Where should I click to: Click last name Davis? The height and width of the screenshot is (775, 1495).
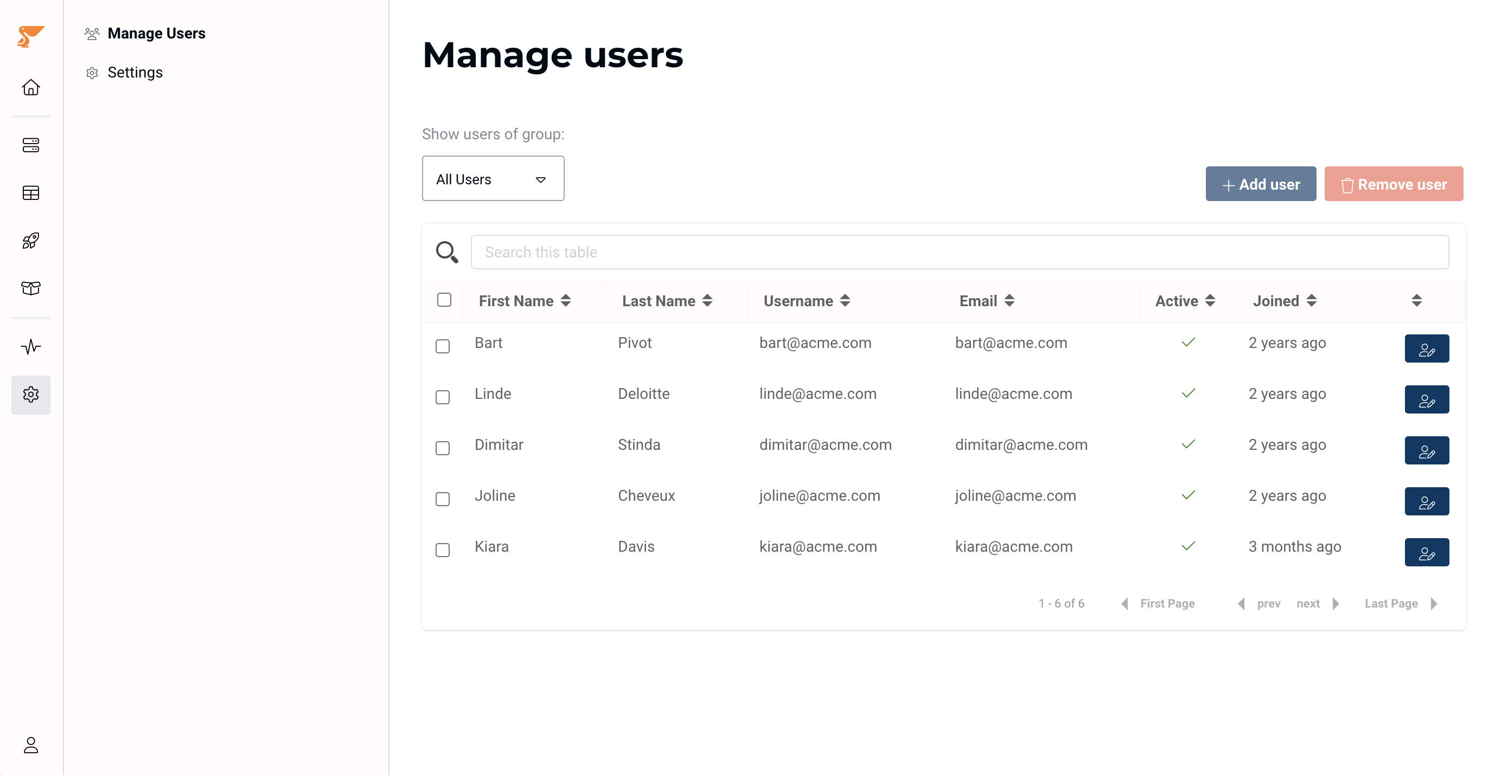click(636, 547)
